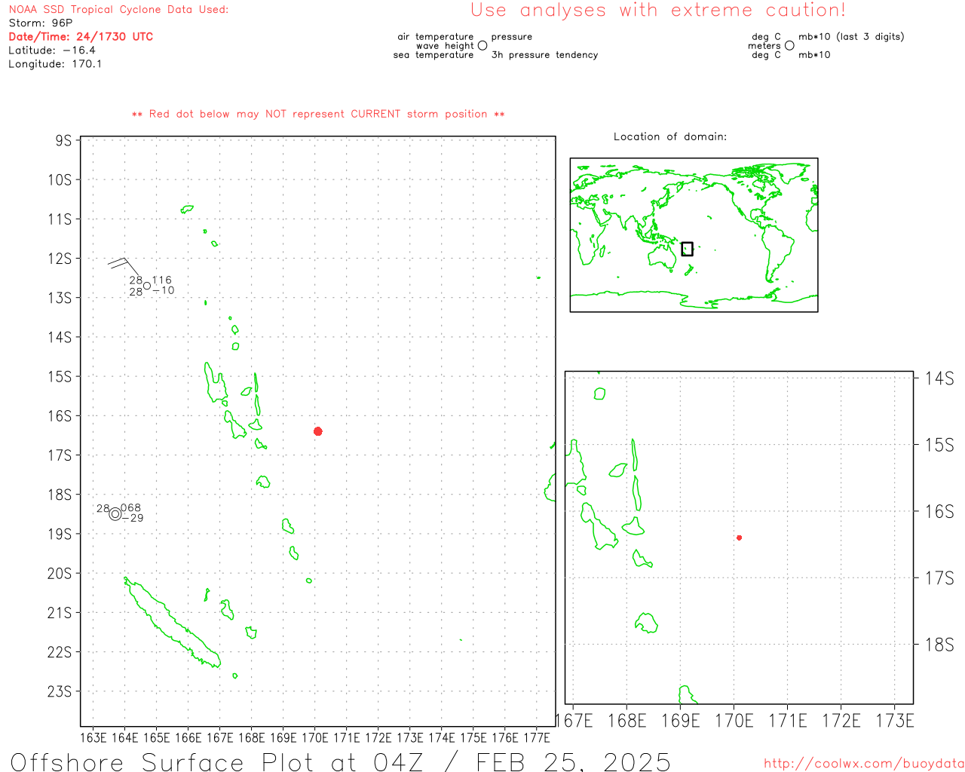Click pressure value 116 at station

point(162,280)
